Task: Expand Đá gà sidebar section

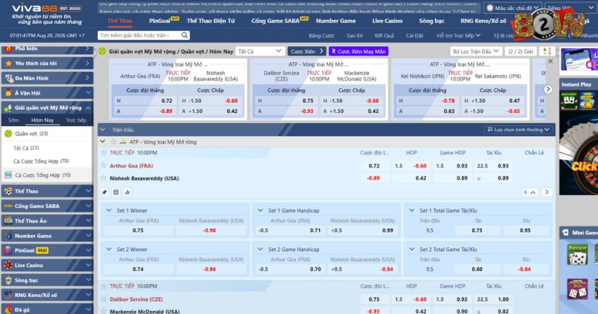Action: pos(47,309)
